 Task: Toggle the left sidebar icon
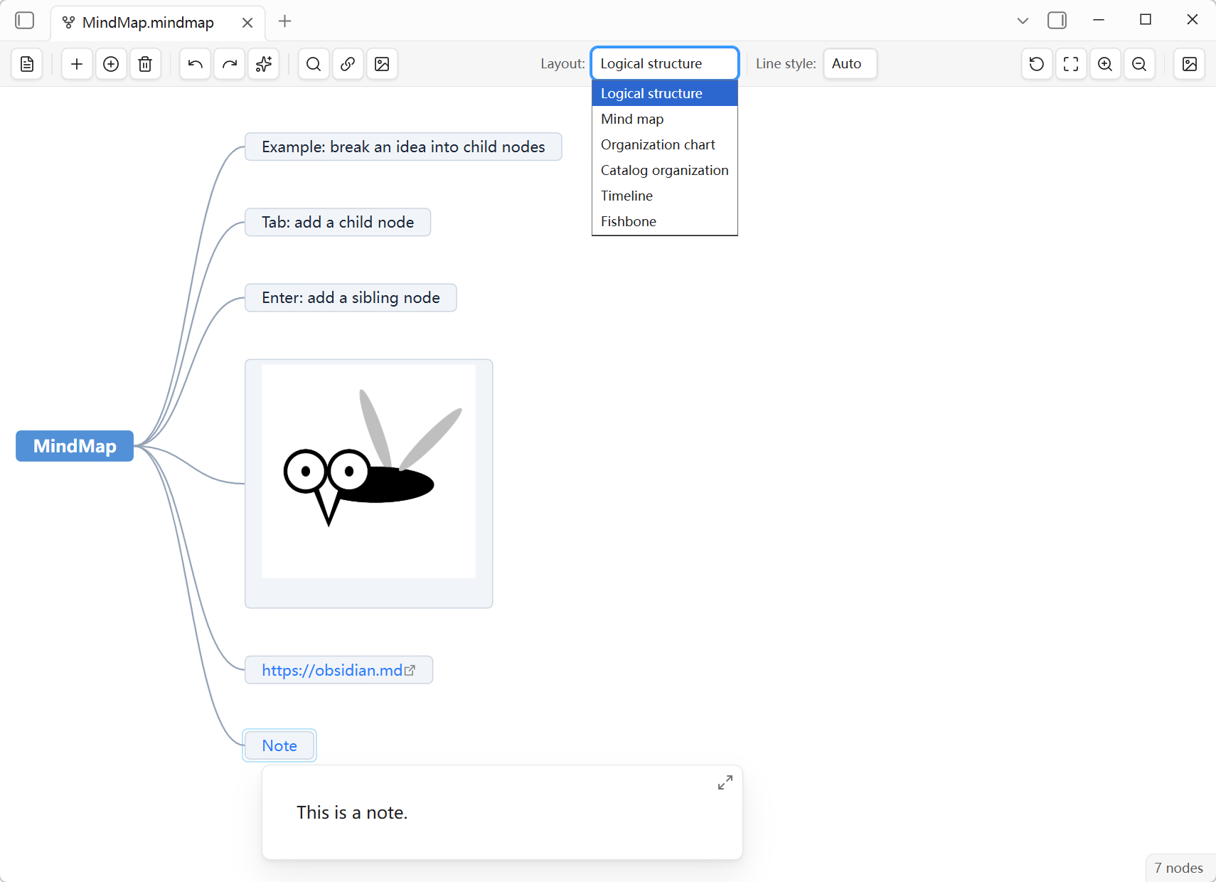pos(25,21)
